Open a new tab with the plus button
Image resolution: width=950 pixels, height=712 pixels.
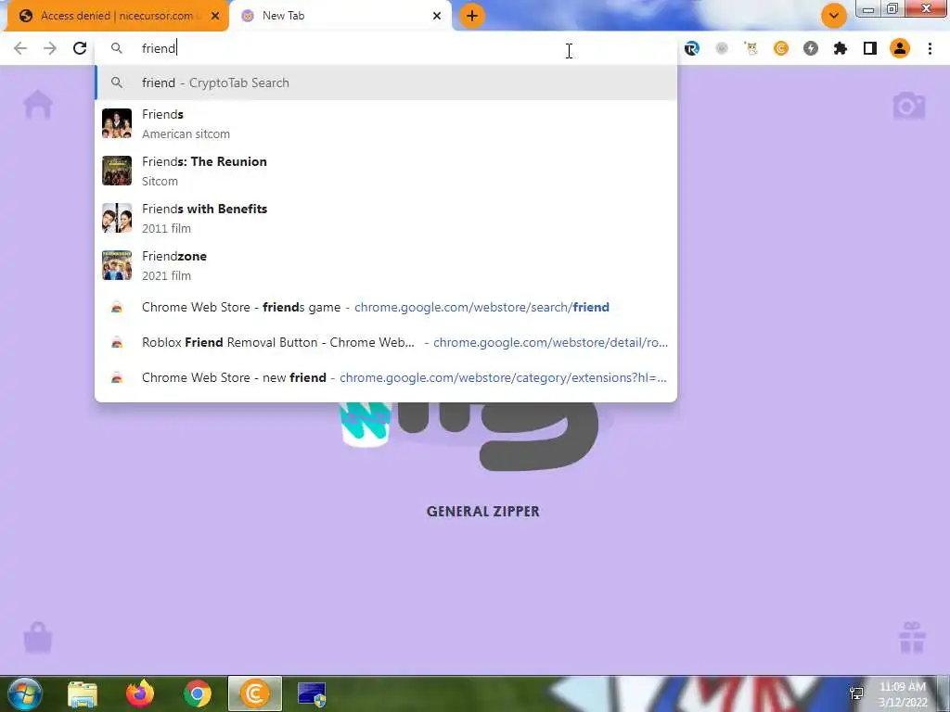(472, 16)
